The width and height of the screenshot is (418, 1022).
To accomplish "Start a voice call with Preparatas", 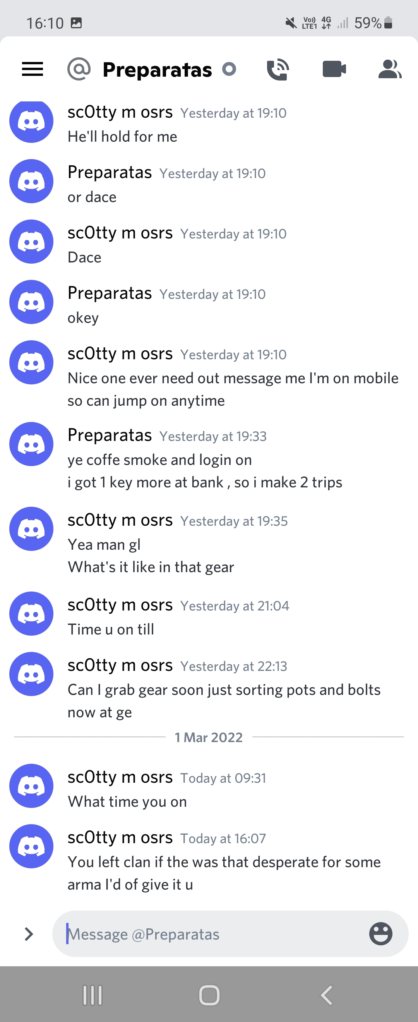I will click(x=278, y=69).
